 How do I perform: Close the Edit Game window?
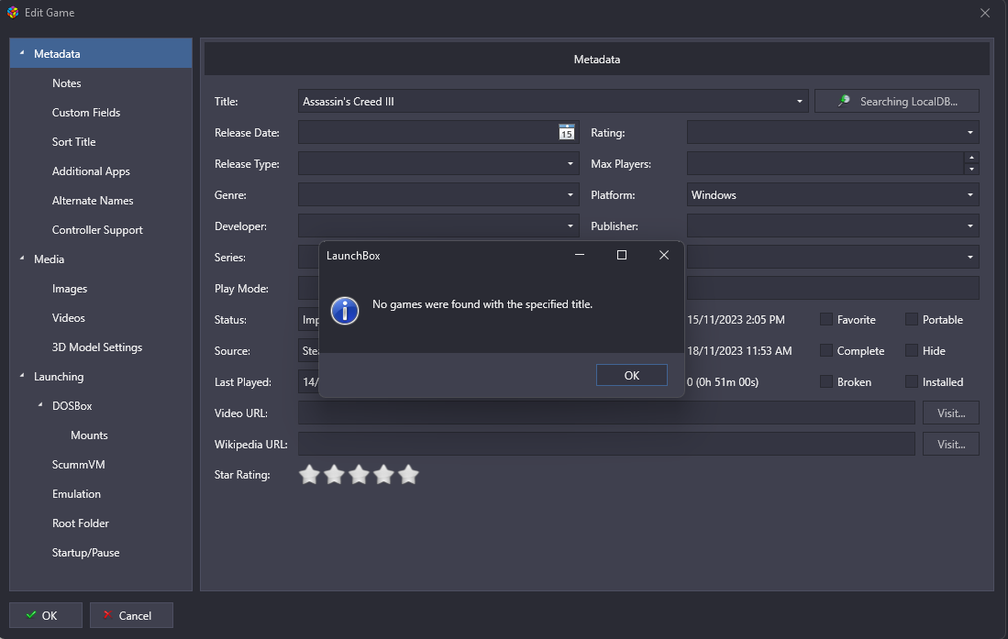click(985, 13)
